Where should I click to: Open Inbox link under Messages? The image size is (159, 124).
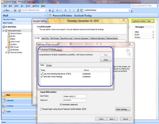coord(137,32)
